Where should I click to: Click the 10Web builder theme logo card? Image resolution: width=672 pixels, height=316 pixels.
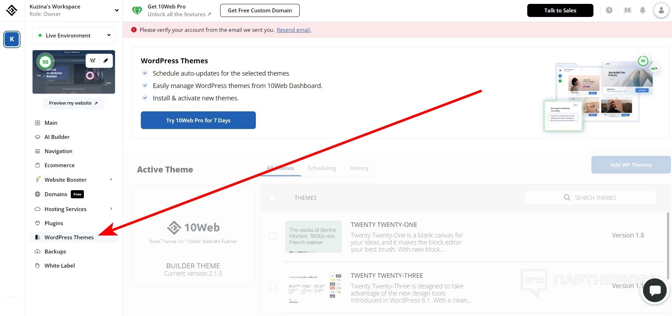193,236
